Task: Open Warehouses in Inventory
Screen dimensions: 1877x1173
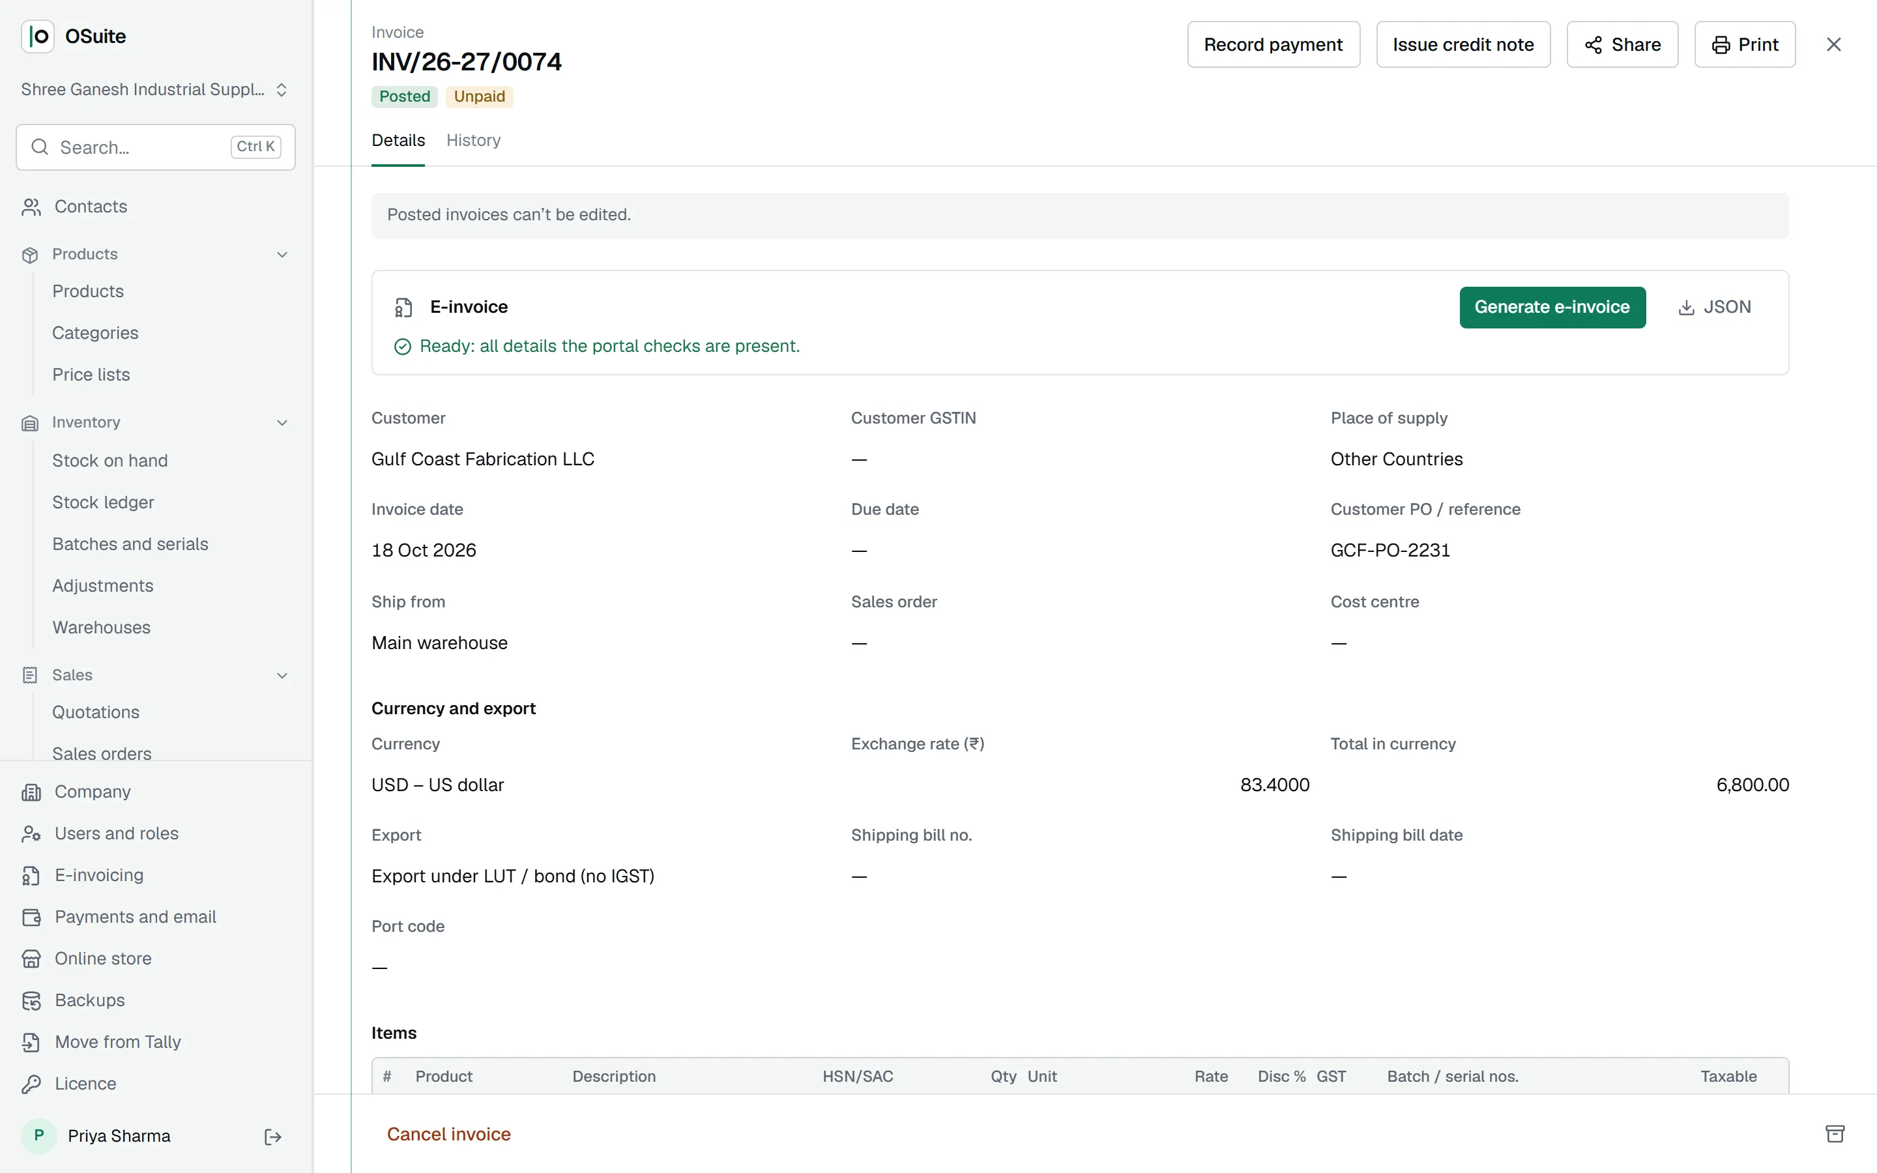Action: [101, 628]
